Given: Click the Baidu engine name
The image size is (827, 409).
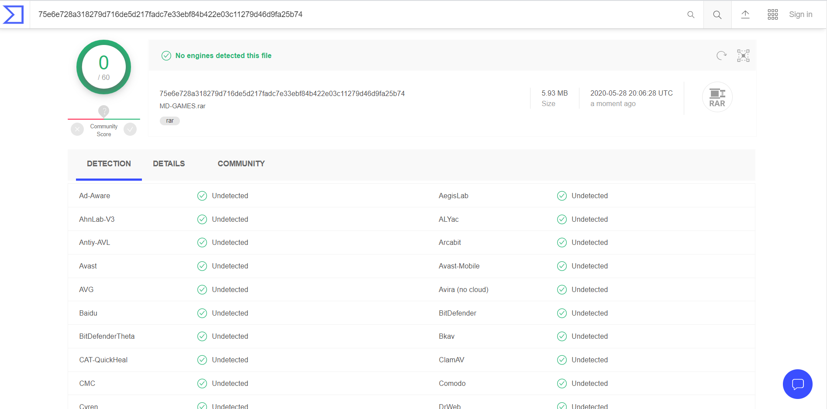Looking at the screenshot, I should pyautogui.click(x=88, y=313).
